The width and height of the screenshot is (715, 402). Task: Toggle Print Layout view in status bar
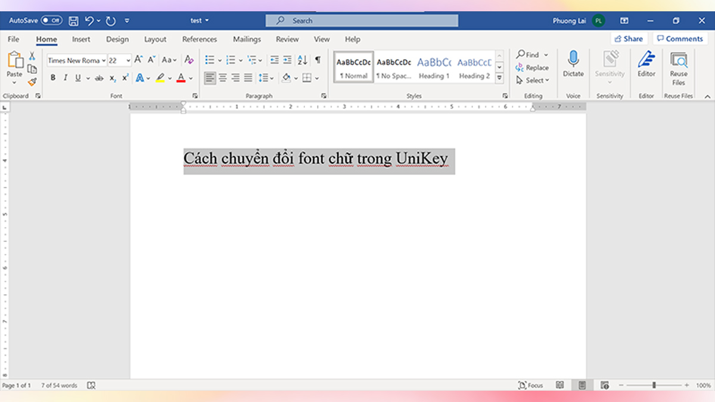(582, 385)
